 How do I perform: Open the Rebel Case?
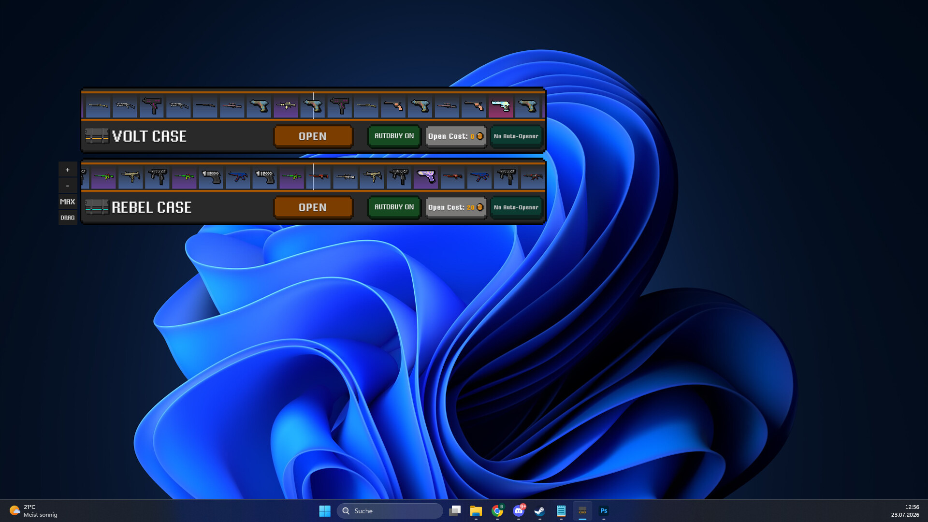tap(313, 207)
